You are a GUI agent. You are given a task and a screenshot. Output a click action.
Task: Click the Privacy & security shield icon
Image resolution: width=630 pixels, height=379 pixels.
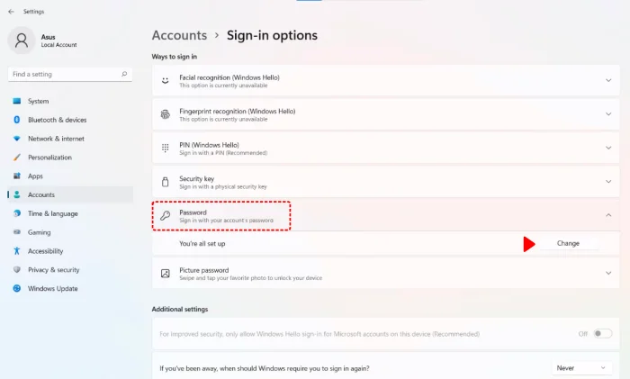coord(16,269)
